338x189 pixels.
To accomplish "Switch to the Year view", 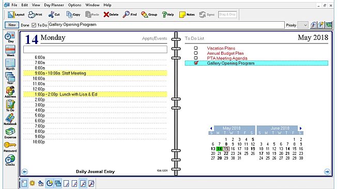I will [x=10, y=78].
